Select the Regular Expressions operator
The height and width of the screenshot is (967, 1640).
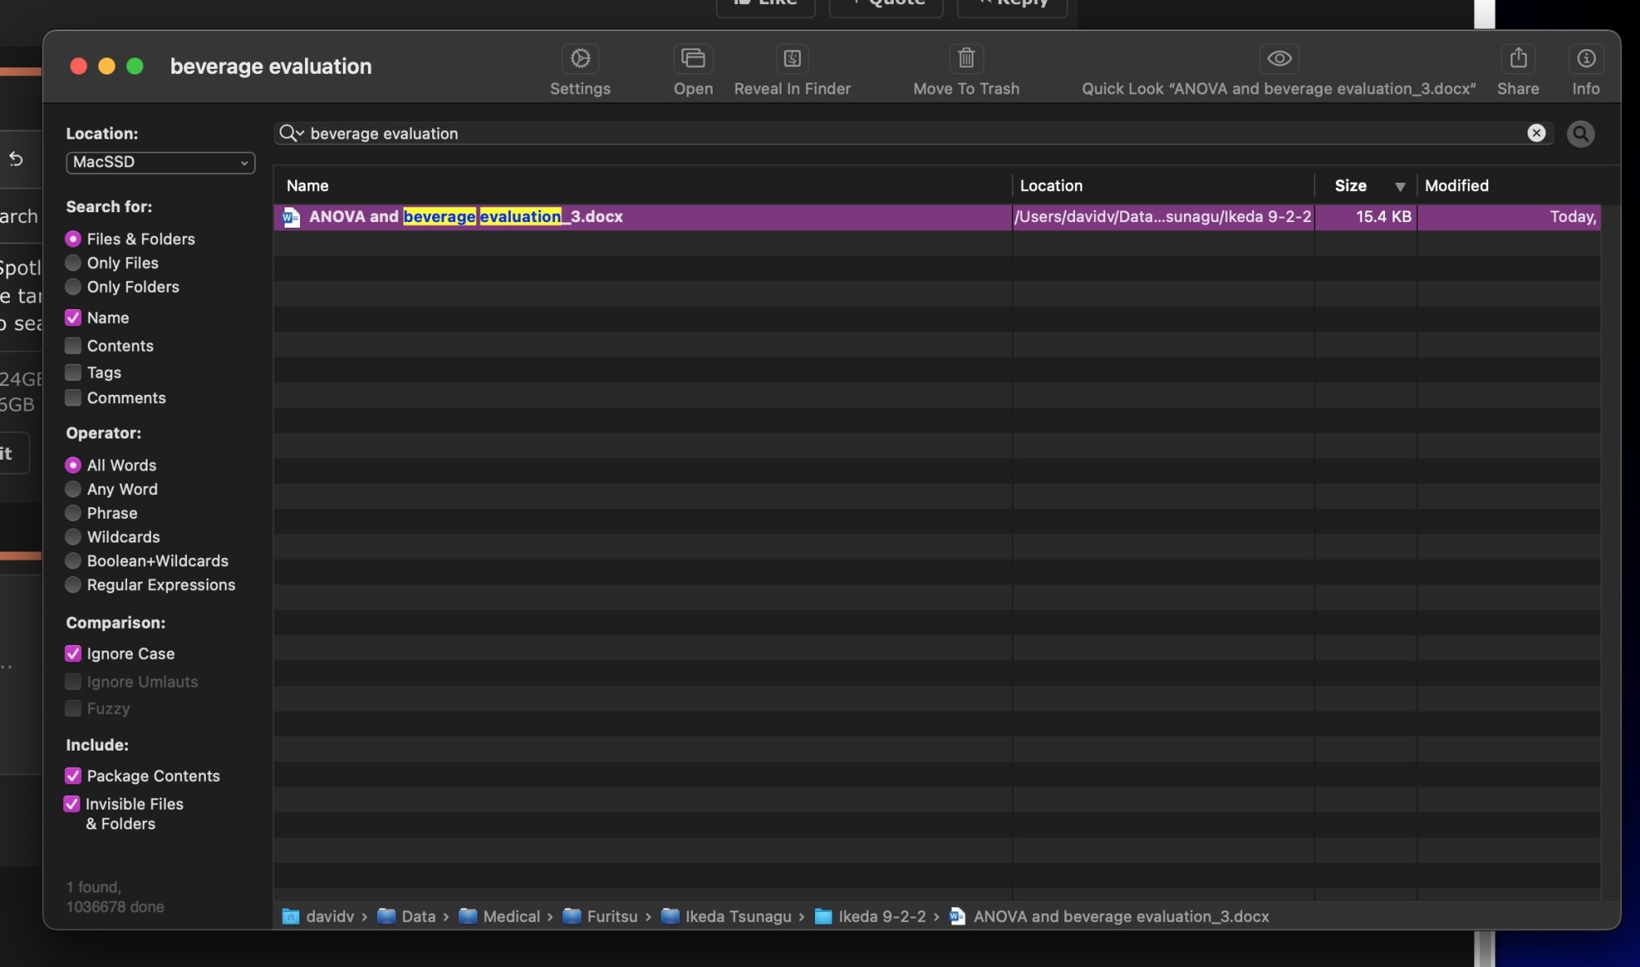coord(73,585)
